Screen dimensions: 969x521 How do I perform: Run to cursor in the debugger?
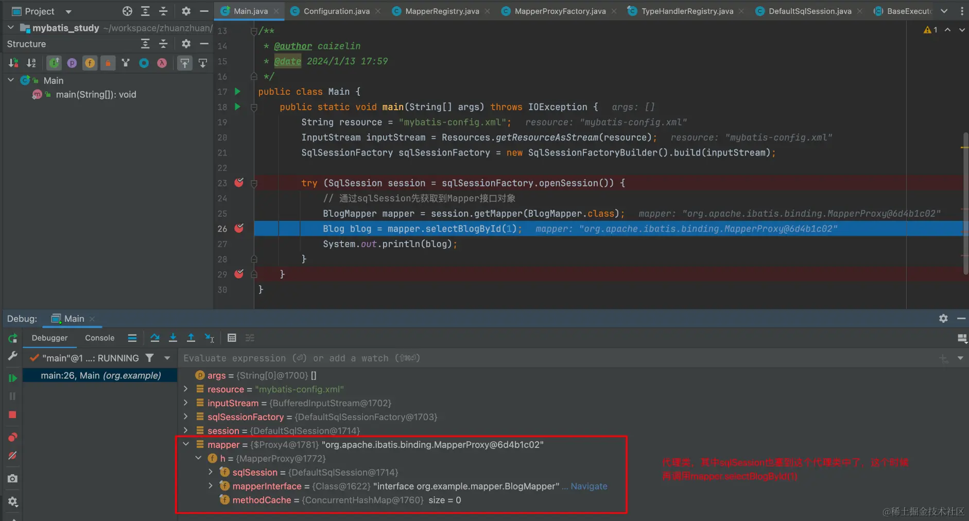[210, 338]
